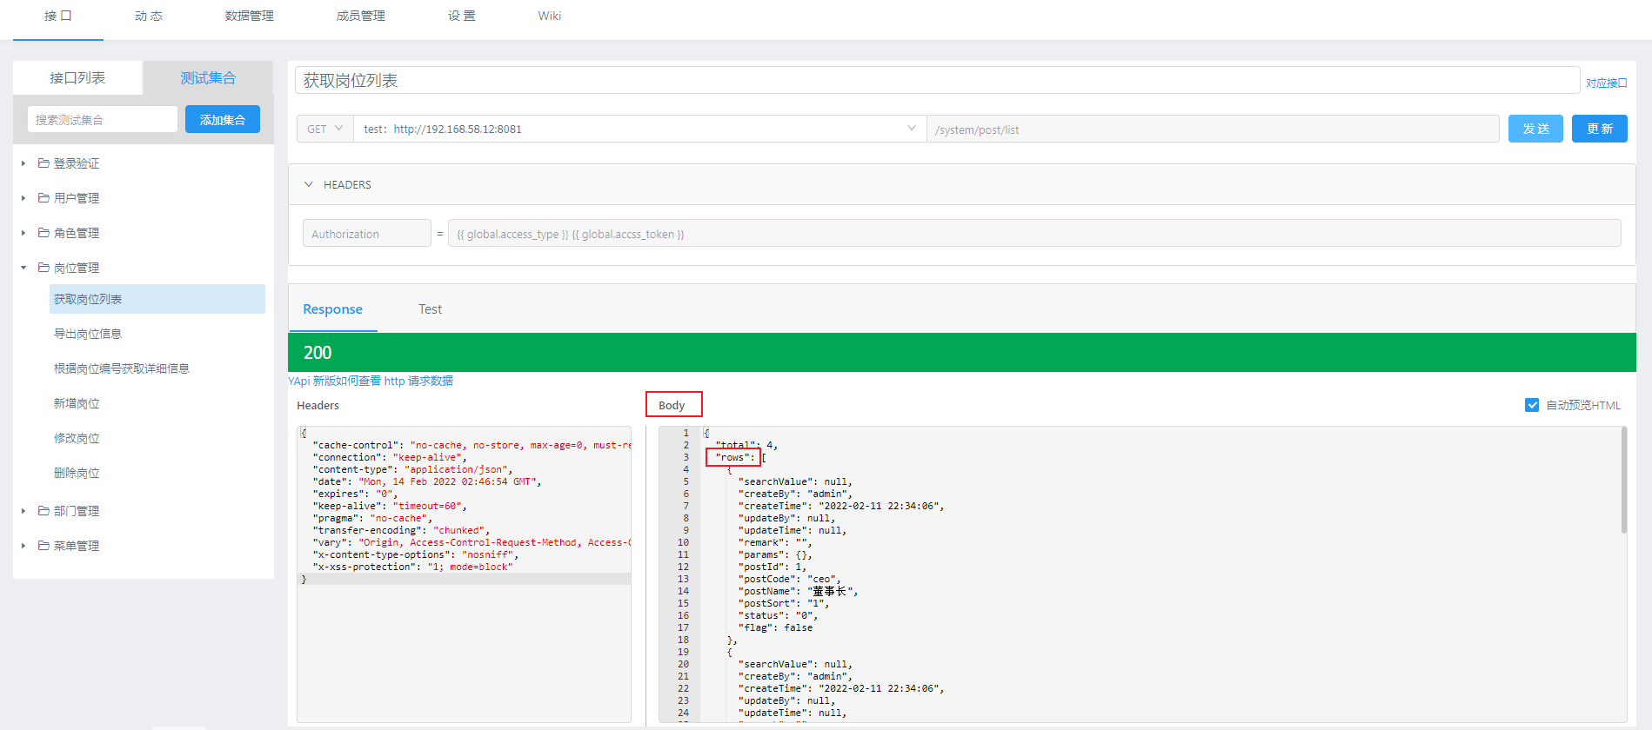
Task: Click the "date" header line
Action: click(426, 481)
